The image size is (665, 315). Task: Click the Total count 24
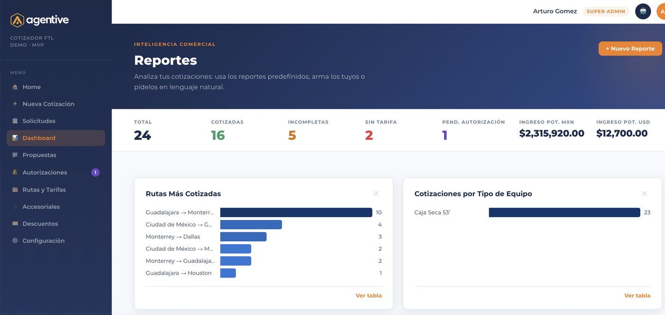click(142, 135)
